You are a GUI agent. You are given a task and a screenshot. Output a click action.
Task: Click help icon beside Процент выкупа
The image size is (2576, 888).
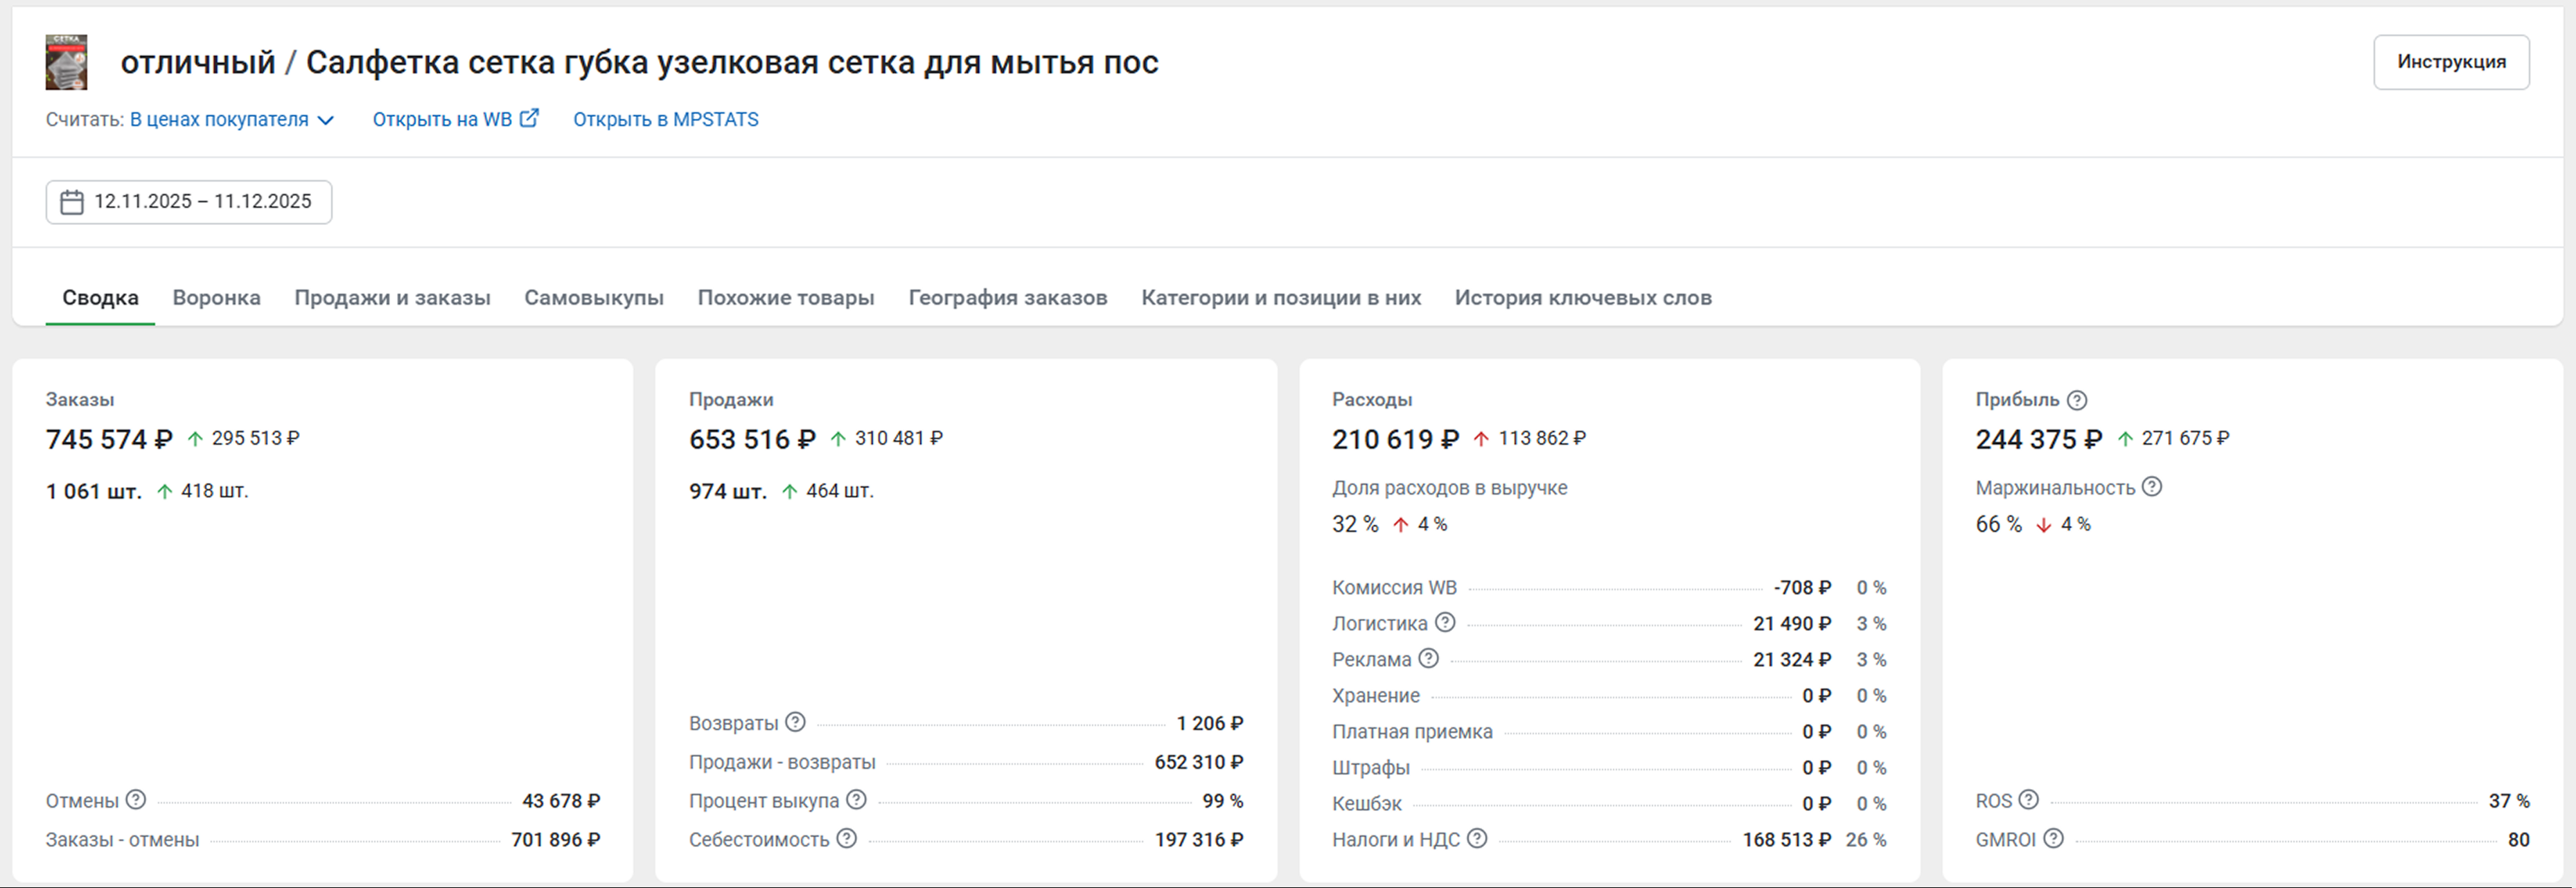pos(856,800)
